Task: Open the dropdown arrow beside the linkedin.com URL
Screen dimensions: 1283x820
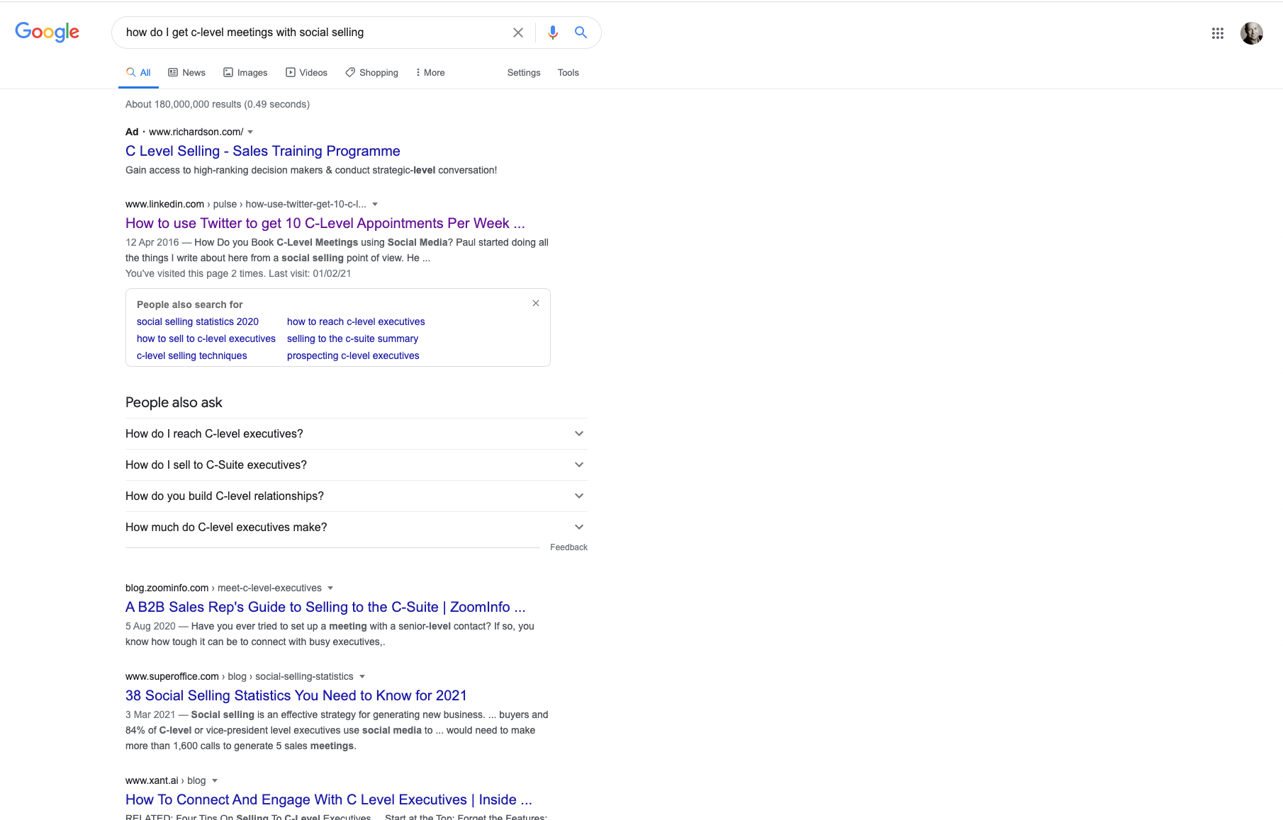Action: coord(375,204)
